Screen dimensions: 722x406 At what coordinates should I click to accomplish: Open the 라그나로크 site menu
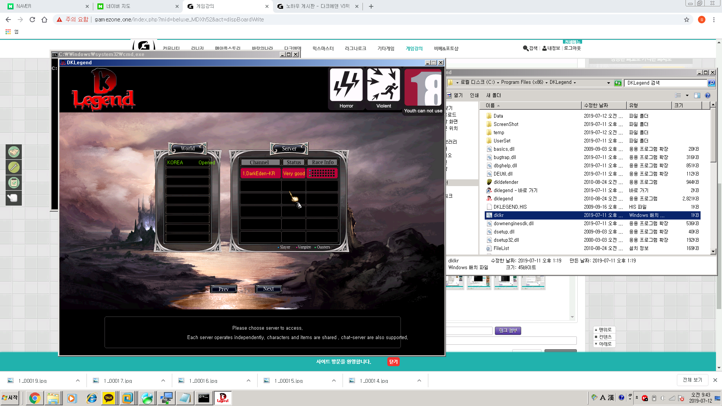[355, 48]
